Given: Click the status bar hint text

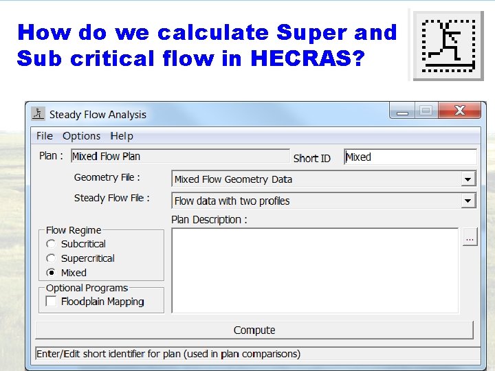Looking at the screenshot, I should [168, 354].
